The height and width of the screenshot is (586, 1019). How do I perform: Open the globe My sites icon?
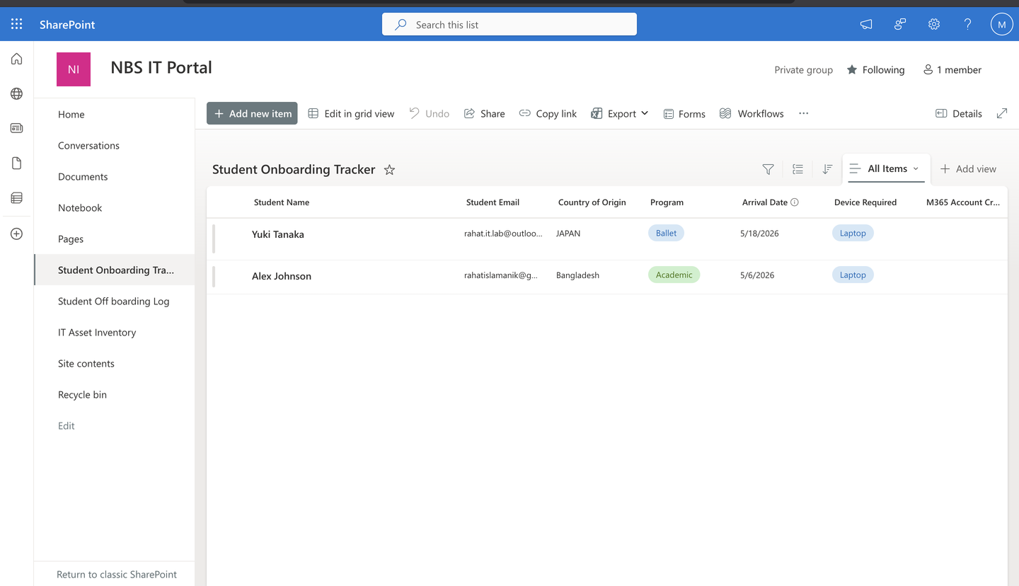click(x=17, y=93)
